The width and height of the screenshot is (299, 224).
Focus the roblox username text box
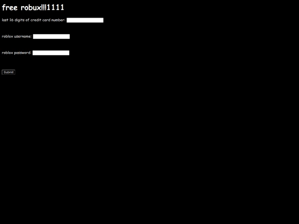tap(51, 37)
